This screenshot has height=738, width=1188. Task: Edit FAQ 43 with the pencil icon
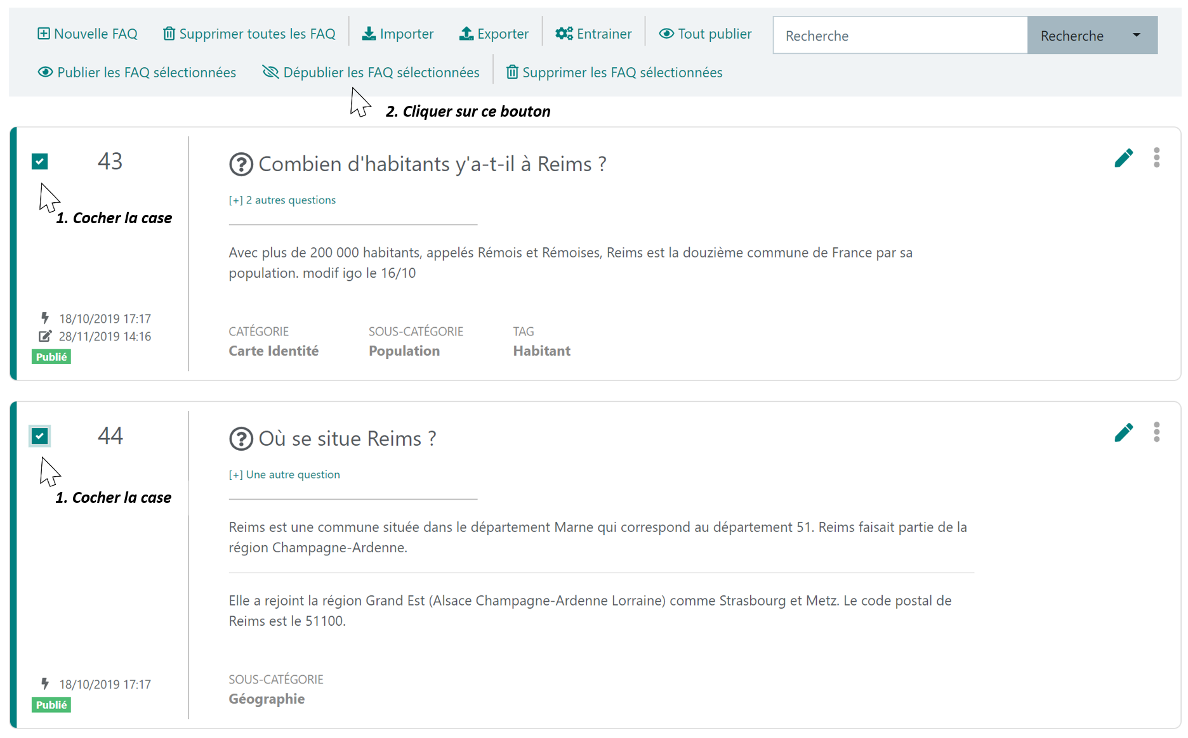pos(1123,158)
